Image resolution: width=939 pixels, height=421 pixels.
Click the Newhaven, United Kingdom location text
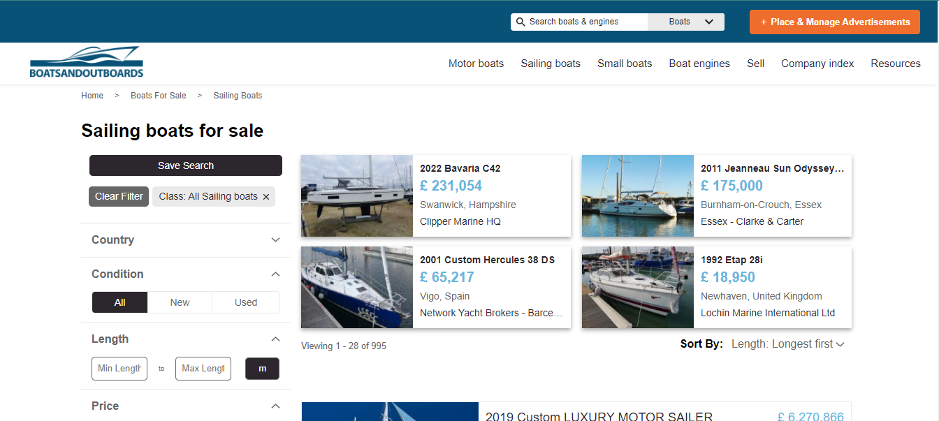click(x=762, y=296)
